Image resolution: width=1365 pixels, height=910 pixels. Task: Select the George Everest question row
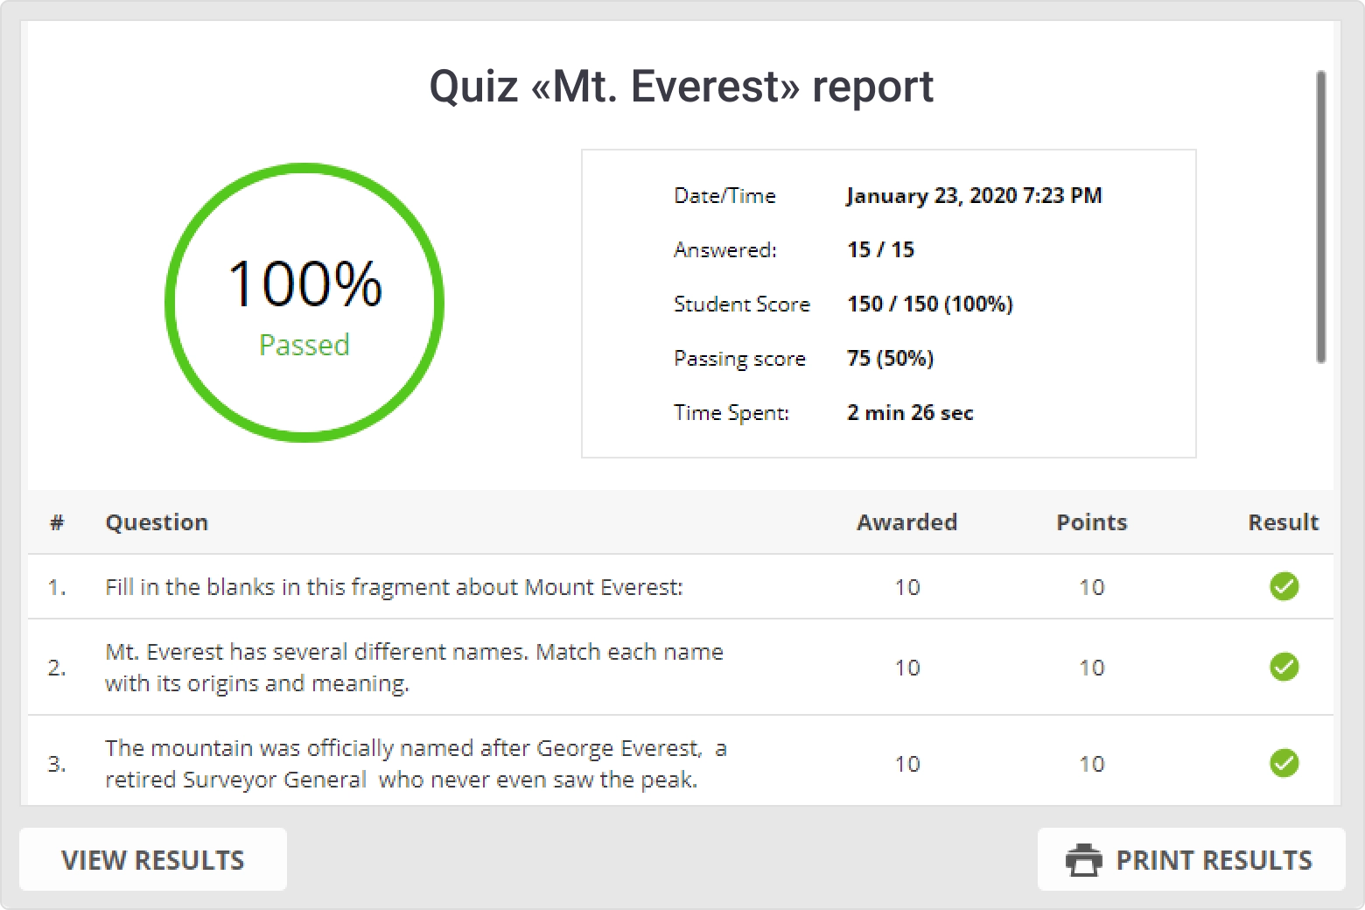point(416,764)
